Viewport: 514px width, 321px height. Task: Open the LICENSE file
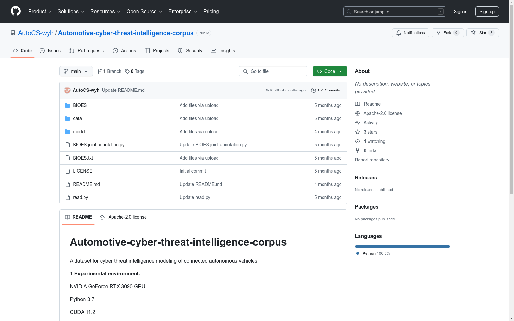83,171
